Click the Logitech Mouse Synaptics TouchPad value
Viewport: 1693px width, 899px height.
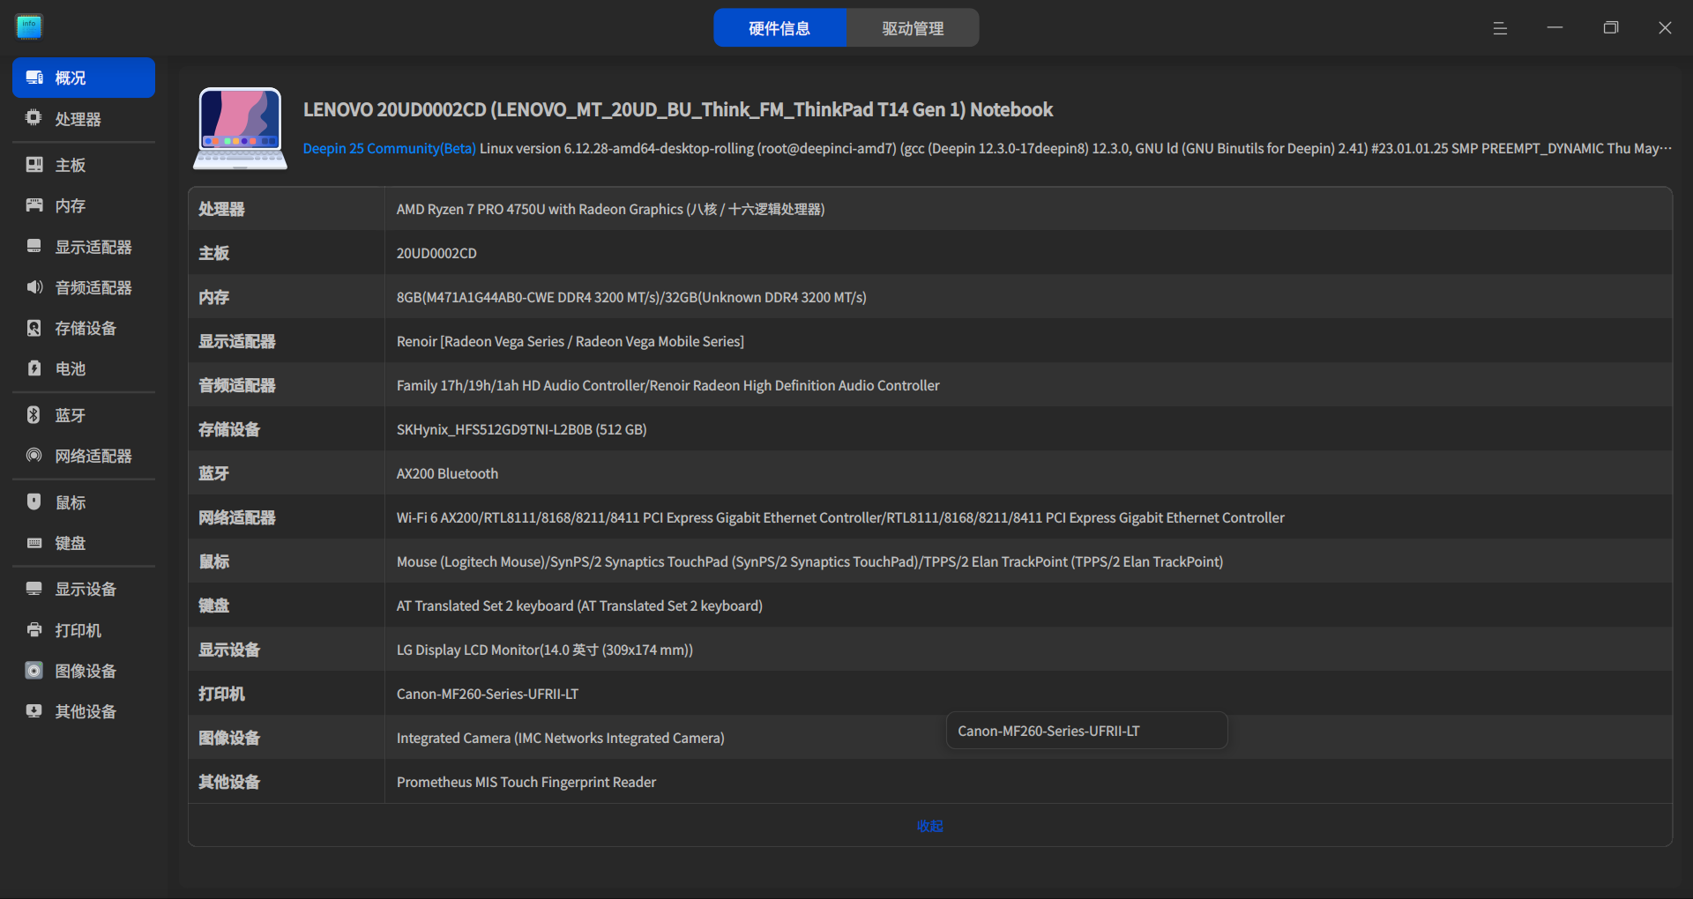(x=809, y=561)
